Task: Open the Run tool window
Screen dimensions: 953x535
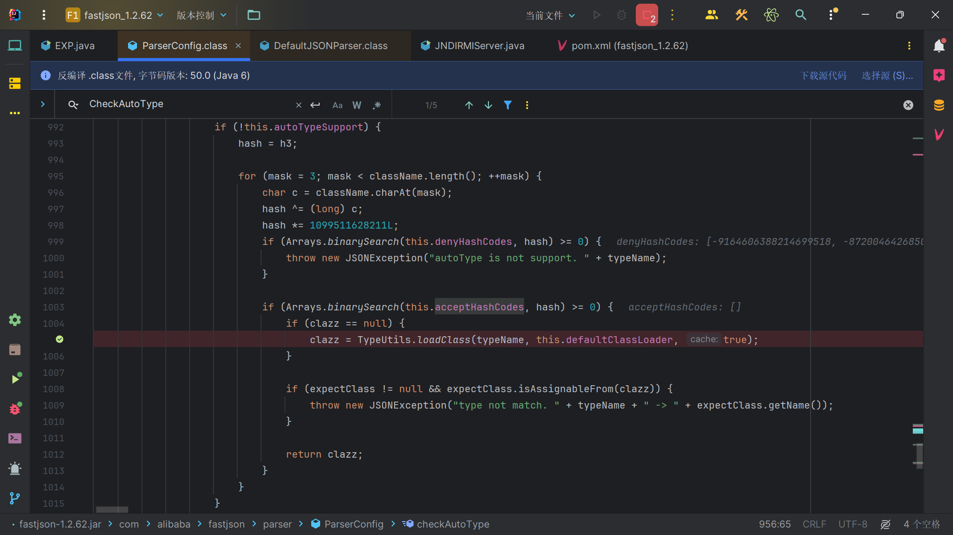Action: click(x=15, y=379)
